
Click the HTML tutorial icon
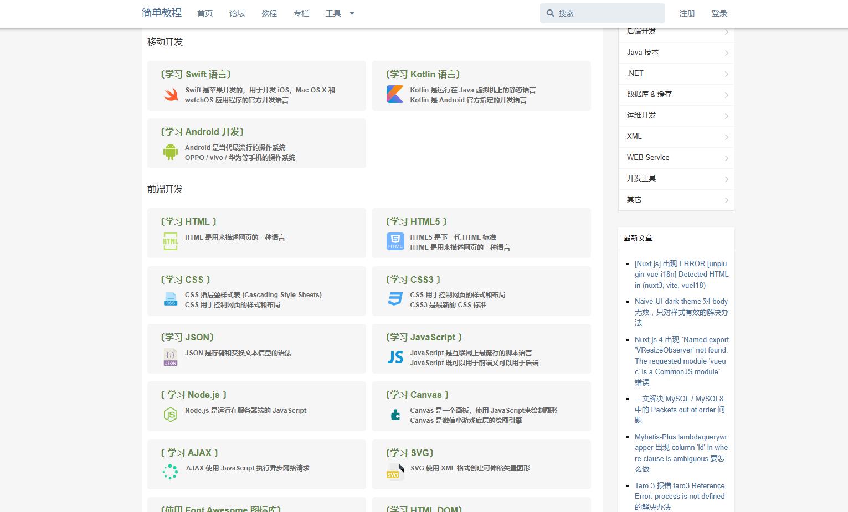tap(171, 241)
